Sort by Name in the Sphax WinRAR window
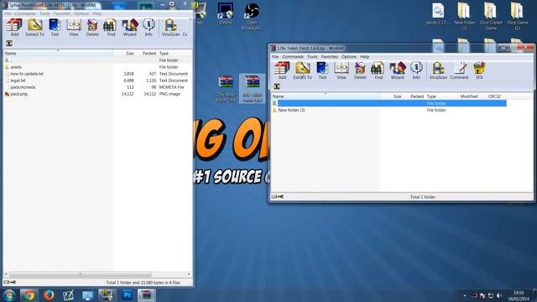537x302 pixels. click(x=58, y=54)
